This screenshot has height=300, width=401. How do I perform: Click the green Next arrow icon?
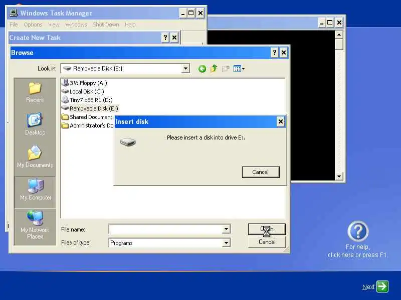click(x=382, y=286)
